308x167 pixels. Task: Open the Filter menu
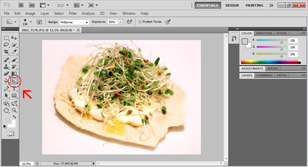pyautogui.click(x=73, y=13)
